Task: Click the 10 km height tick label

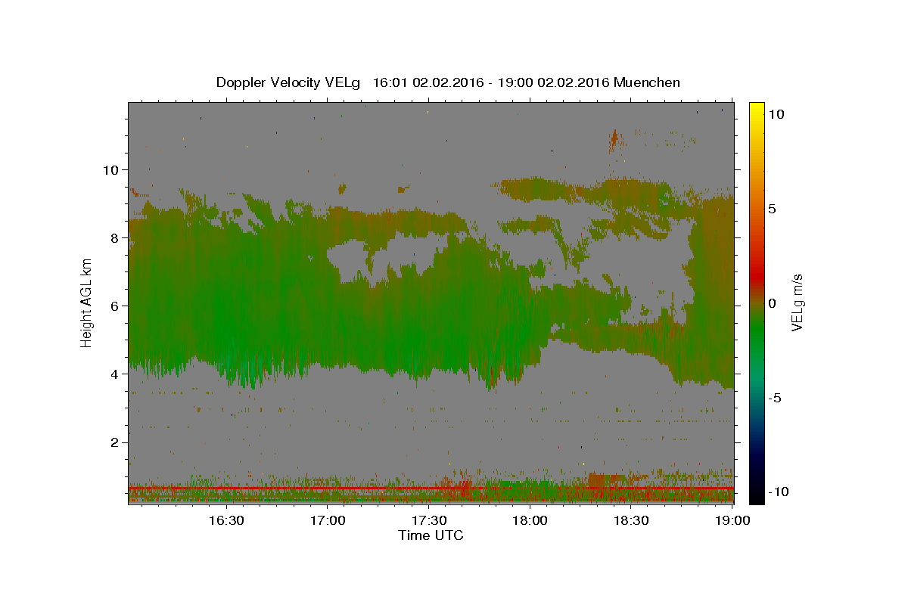Action: (x=112, y=169)
